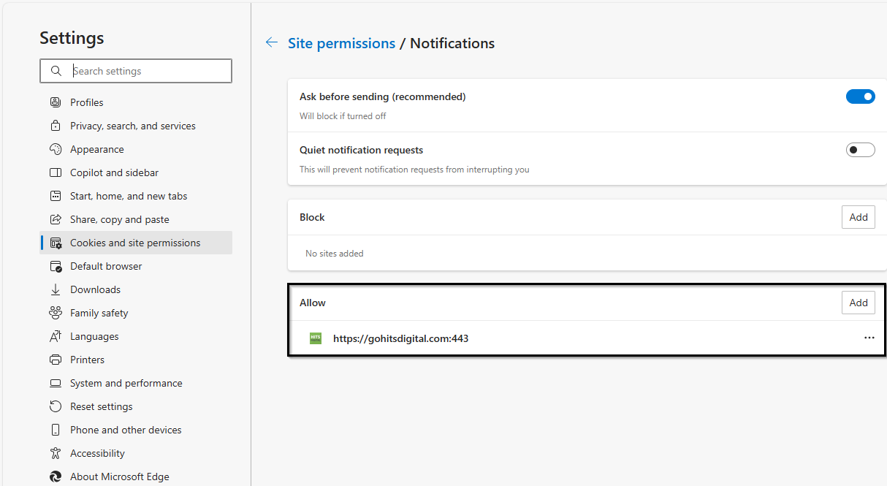Open Languages settings page
The width and height of the screenshot is (887, 486).
click(x=94, y=336)
